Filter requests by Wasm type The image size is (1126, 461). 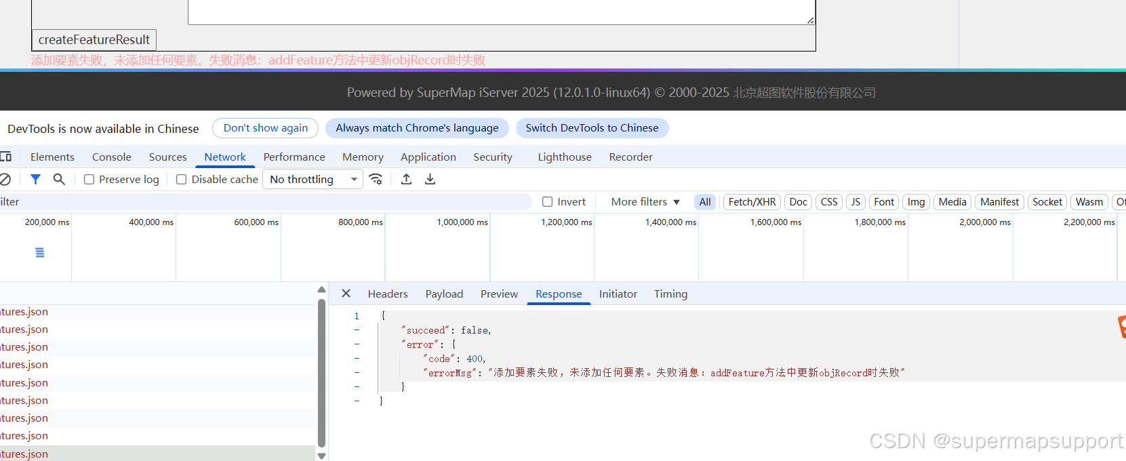pos(1089,202)
